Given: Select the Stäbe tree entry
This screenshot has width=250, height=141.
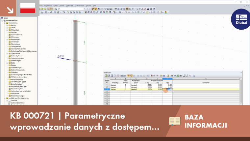Looking at the screenshot, I should (13, 63).
